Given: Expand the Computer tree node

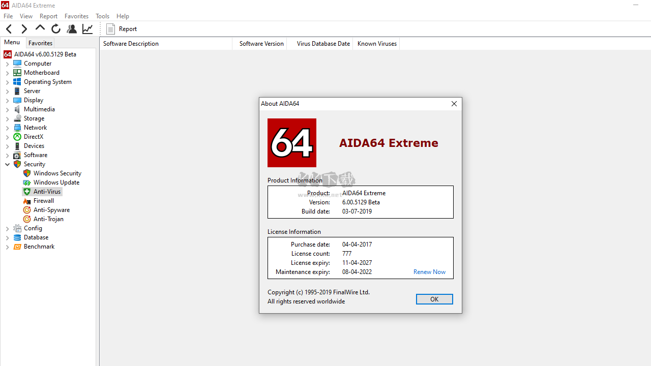Looking at the screenshot, I should tap(8, 64).
